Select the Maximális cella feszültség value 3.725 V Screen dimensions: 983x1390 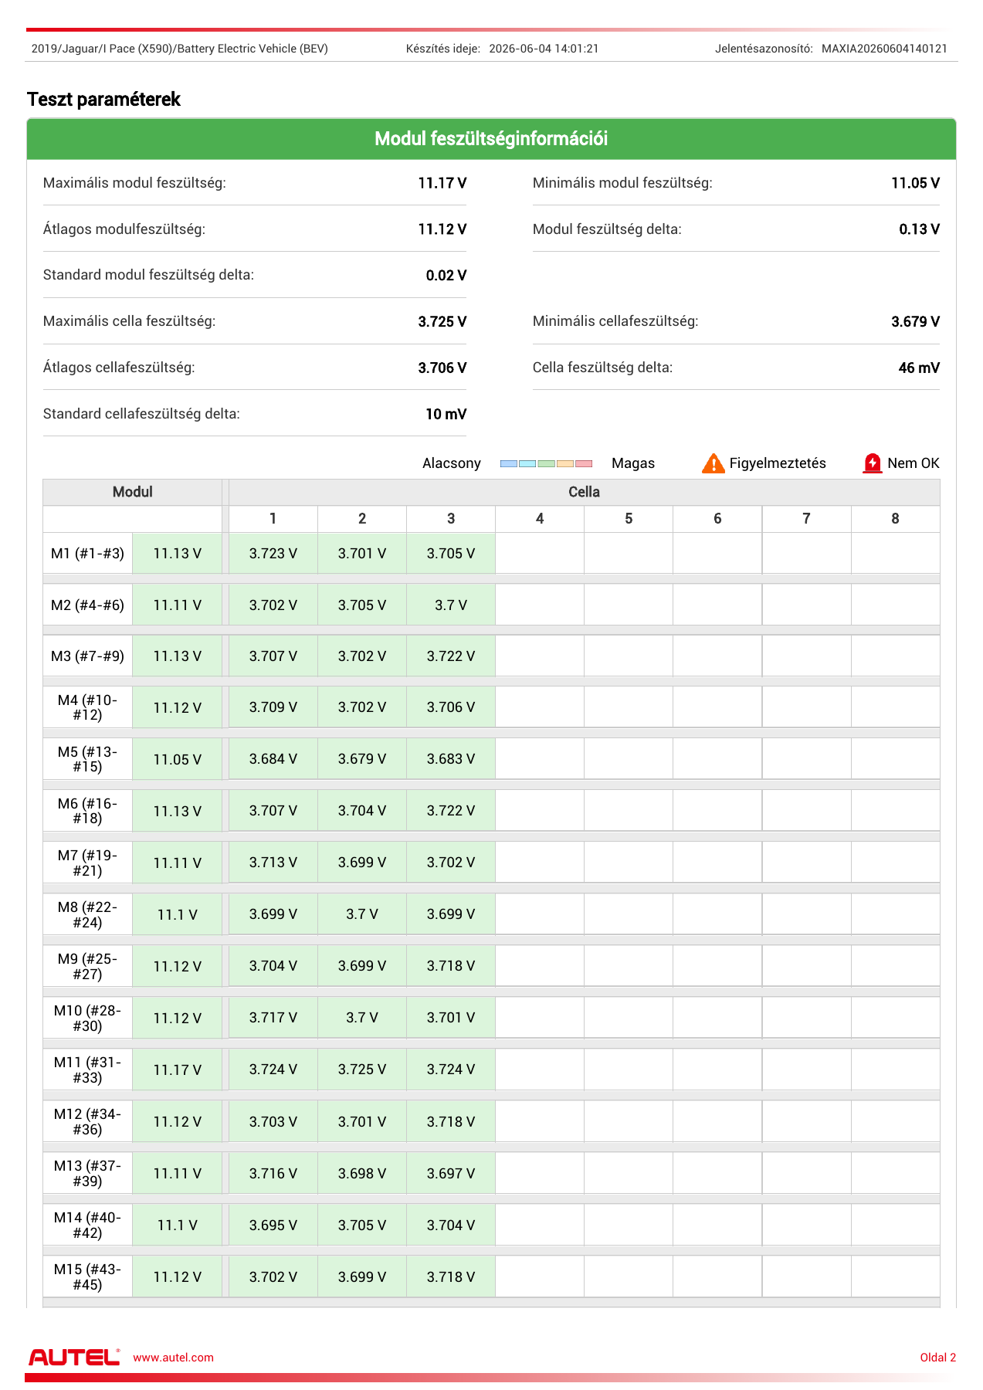pos(442,322)
